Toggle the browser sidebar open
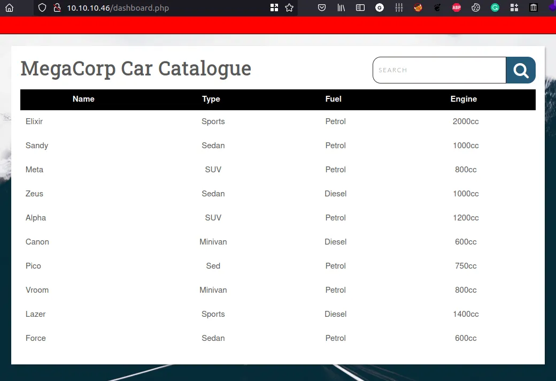The image size is (556, 381). pos(360,8)
